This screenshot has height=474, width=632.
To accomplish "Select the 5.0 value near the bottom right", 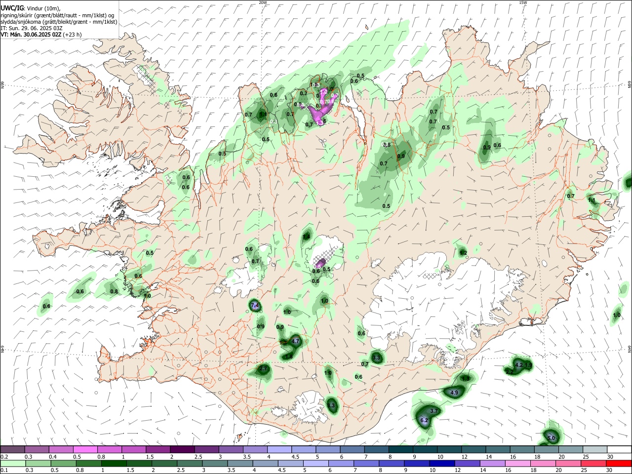I will pos(552,438).
